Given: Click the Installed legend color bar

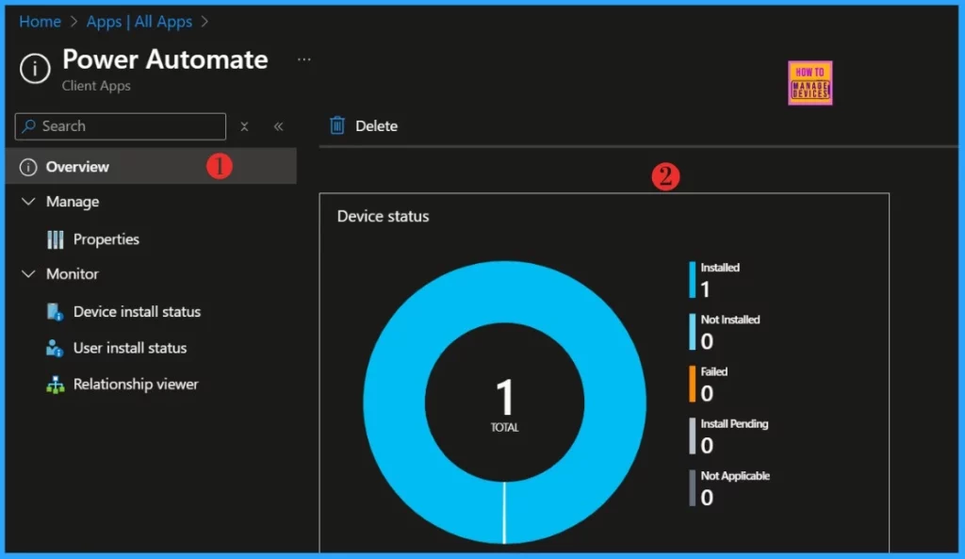Looking at the screenshot, I should (x=693, y=279).
